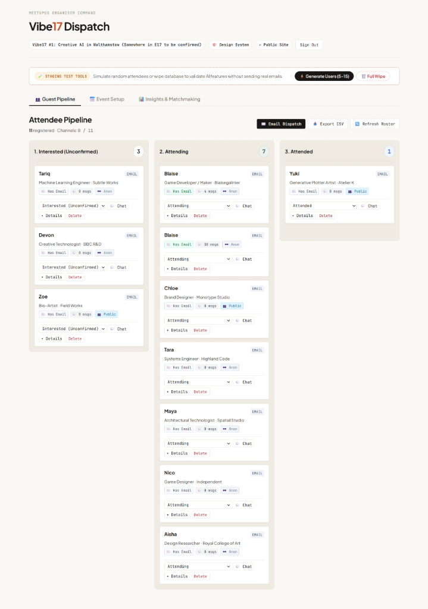Open status dropdown on Chloe's card
428x609 pixels.
tap(198, 321)
